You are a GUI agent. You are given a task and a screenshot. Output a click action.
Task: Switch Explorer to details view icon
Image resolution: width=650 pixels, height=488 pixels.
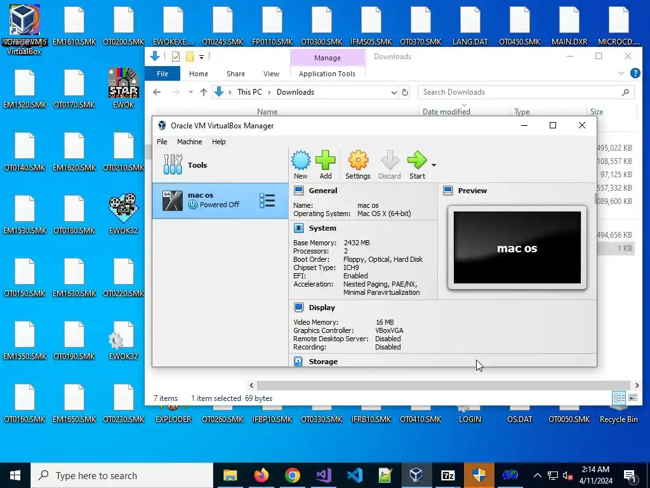click(620, 398)
